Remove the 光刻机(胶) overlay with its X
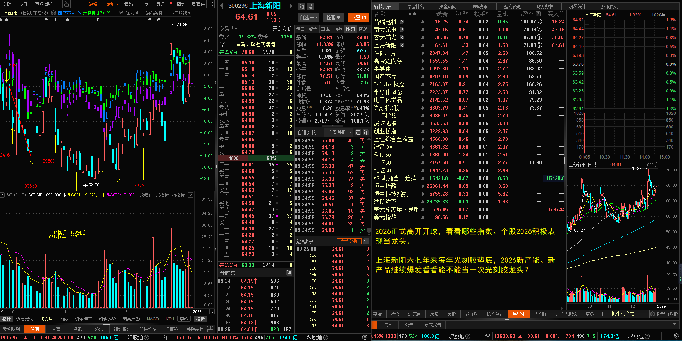Viewport: 682px width, 341px height. [108, 13]
